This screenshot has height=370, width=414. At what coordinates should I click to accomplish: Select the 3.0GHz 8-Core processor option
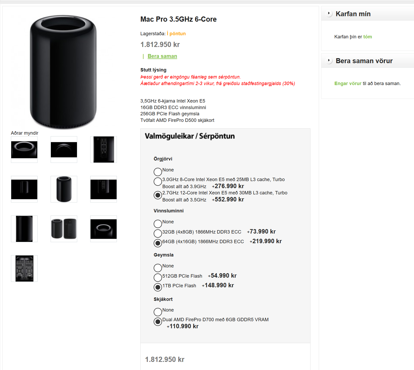coord(158,182)
